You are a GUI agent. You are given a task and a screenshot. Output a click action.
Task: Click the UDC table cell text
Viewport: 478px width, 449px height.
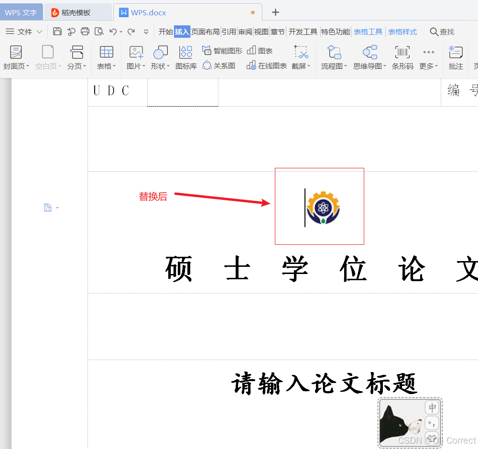point(111,90)
